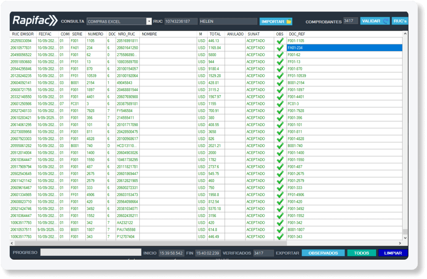Click the TODOS export button
Image resolution: width=427 pixels, height=279 pixels.
click(x=361, y=253)
